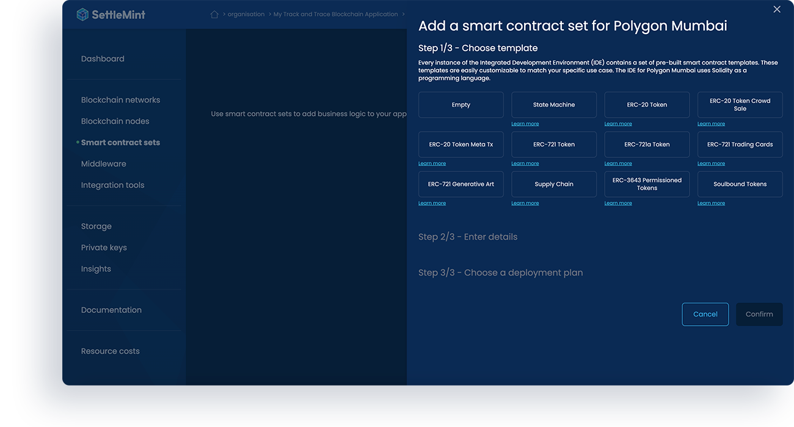Open the Middleware section
The image size is (794, 427).
(103, 163)
